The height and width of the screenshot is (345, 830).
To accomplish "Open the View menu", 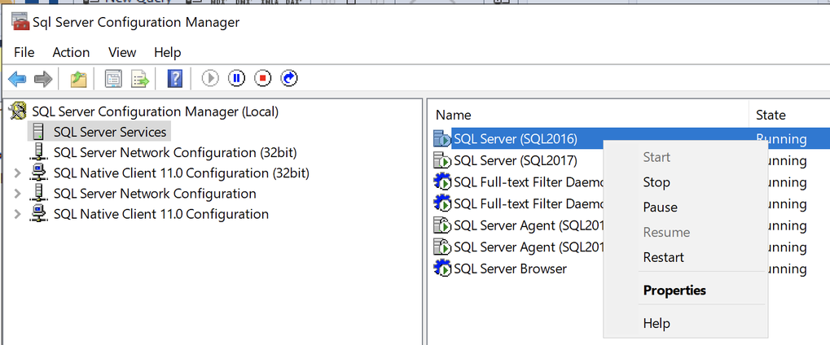I will (122, 52).
